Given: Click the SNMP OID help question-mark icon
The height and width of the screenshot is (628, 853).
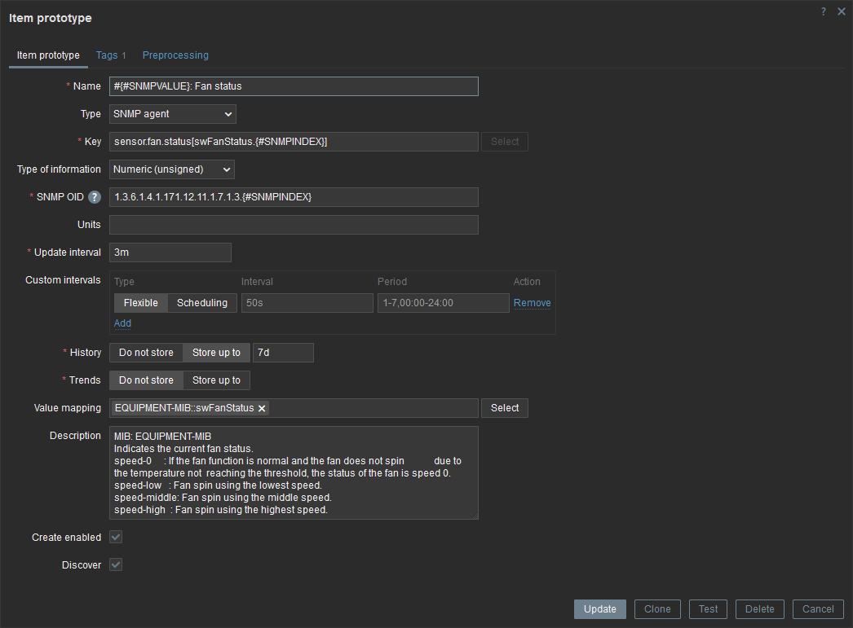Looking at the screenshot, I should tap(95, 197).
